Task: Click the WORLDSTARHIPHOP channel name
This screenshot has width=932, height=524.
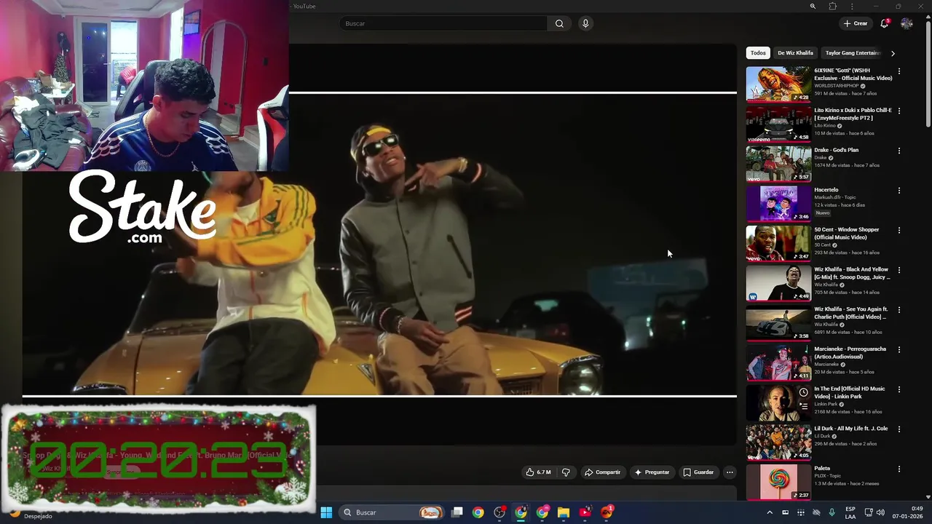Action: 837,86
